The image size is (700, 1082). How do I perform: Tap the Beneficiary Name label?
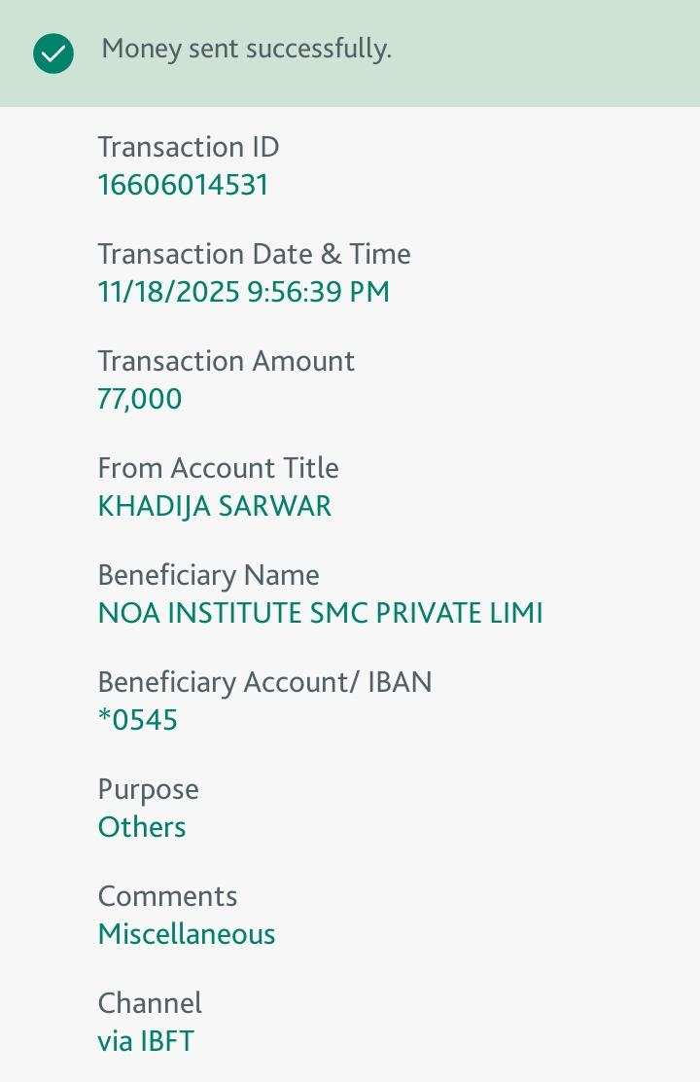(x=208, y=575)
